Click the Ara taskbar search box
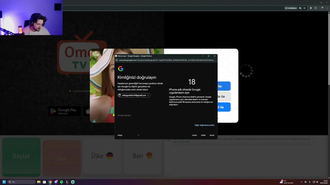The image size is (330, 185). pos(22,182)
